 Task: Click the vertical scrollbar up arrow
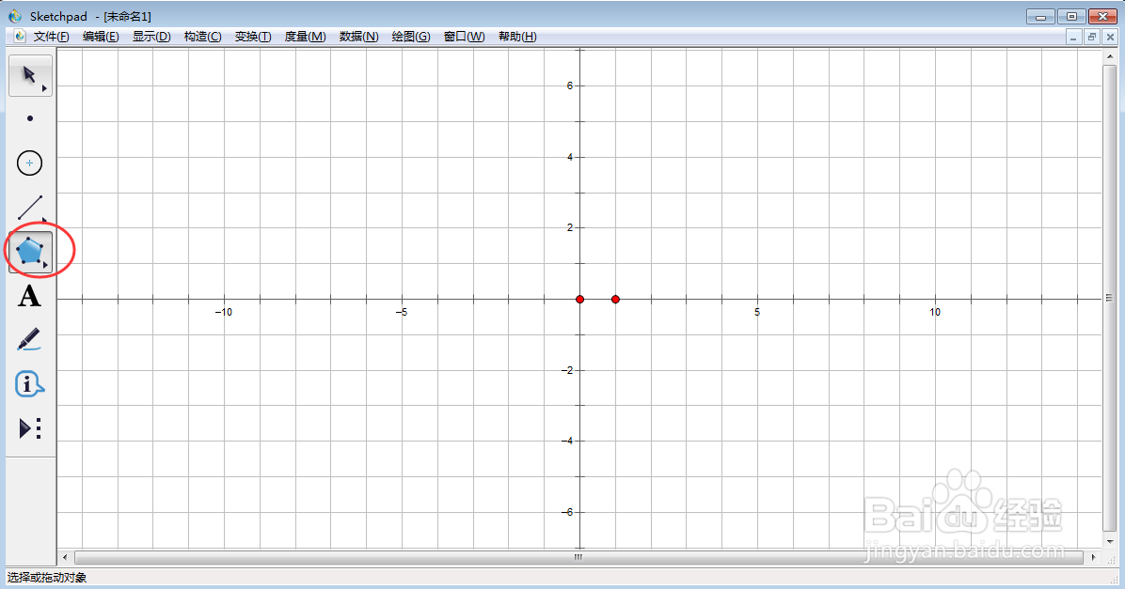click(1109, 55)
